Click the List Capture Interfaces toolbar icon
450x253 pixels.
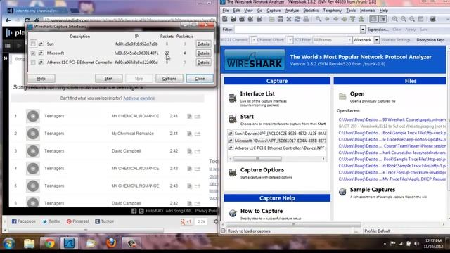tap(225, 19)
